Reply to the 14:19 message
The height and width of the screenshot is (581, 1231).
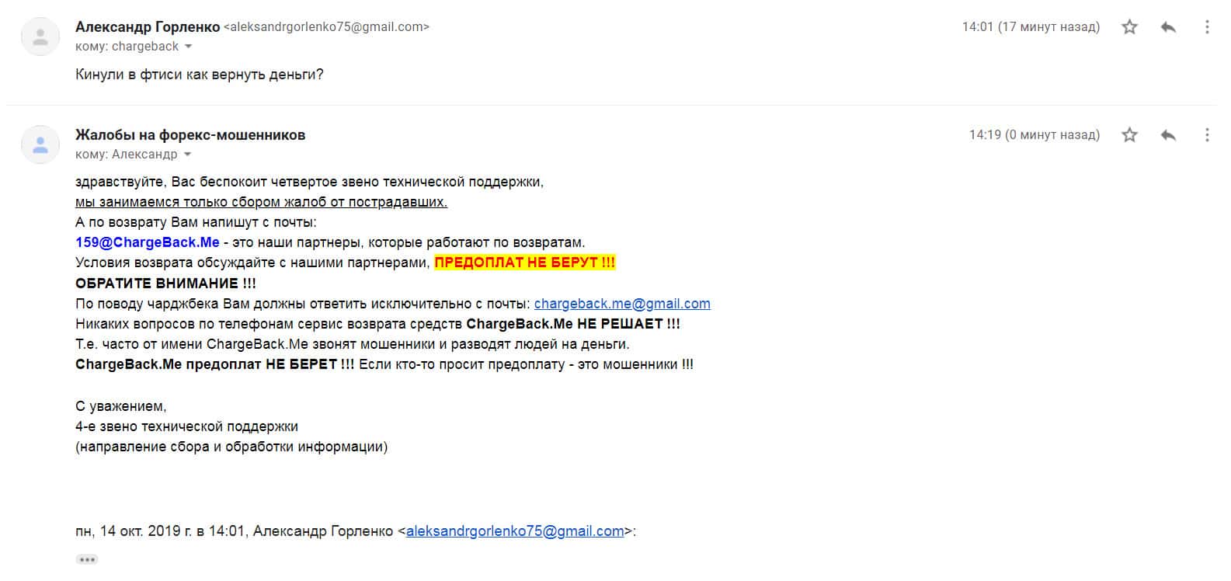pyautogui.click(x=1168, y=135)
